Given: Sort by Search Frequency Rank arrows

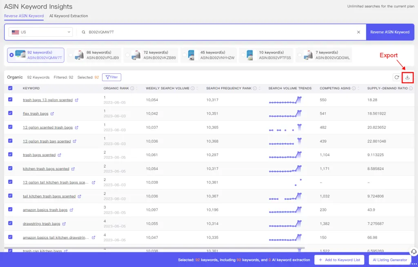Looking at the screenshot, I should point(260,88).
